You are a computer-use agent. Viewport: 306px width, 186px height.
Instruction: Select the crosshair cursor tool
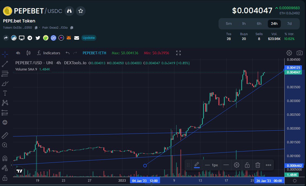pos(5,54)
